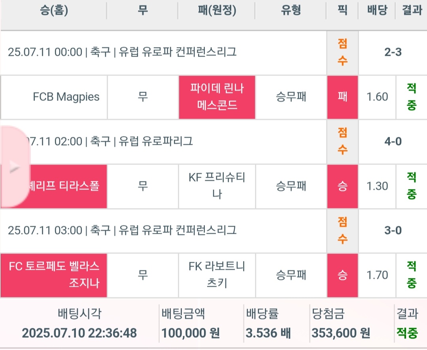Tap the floating arrow handle on left edge
This screenshot has height=350, width=427.
pos(14,168)
